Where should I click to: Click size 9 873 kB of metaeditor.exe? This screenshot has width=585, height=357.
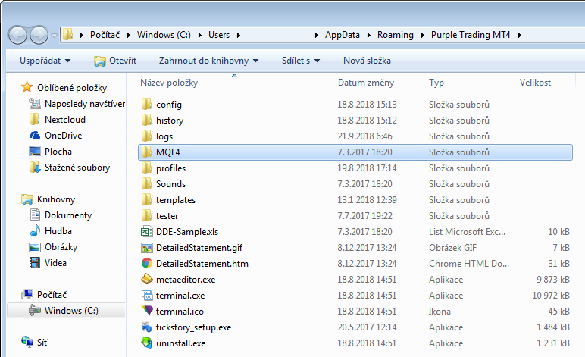[x=553, y=280]
